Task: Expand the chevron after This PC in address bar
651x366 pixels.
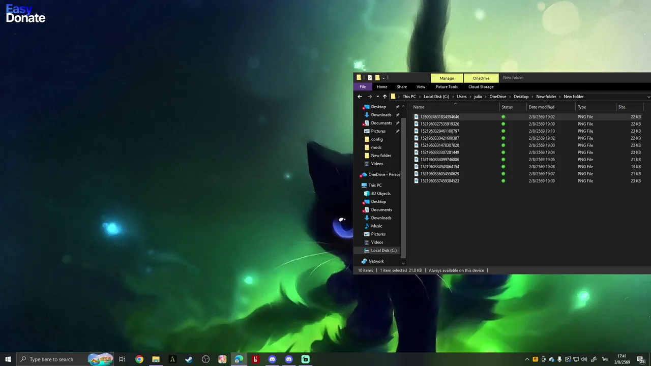Action: (420, 97)
